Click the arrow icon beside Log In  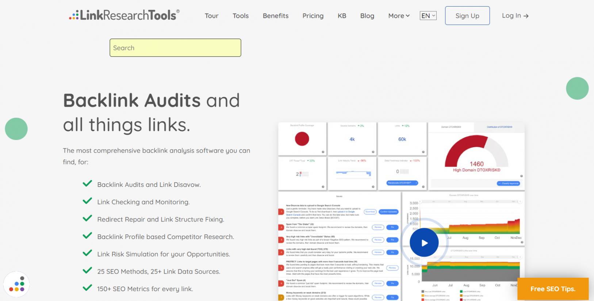(x=526, y=16)
